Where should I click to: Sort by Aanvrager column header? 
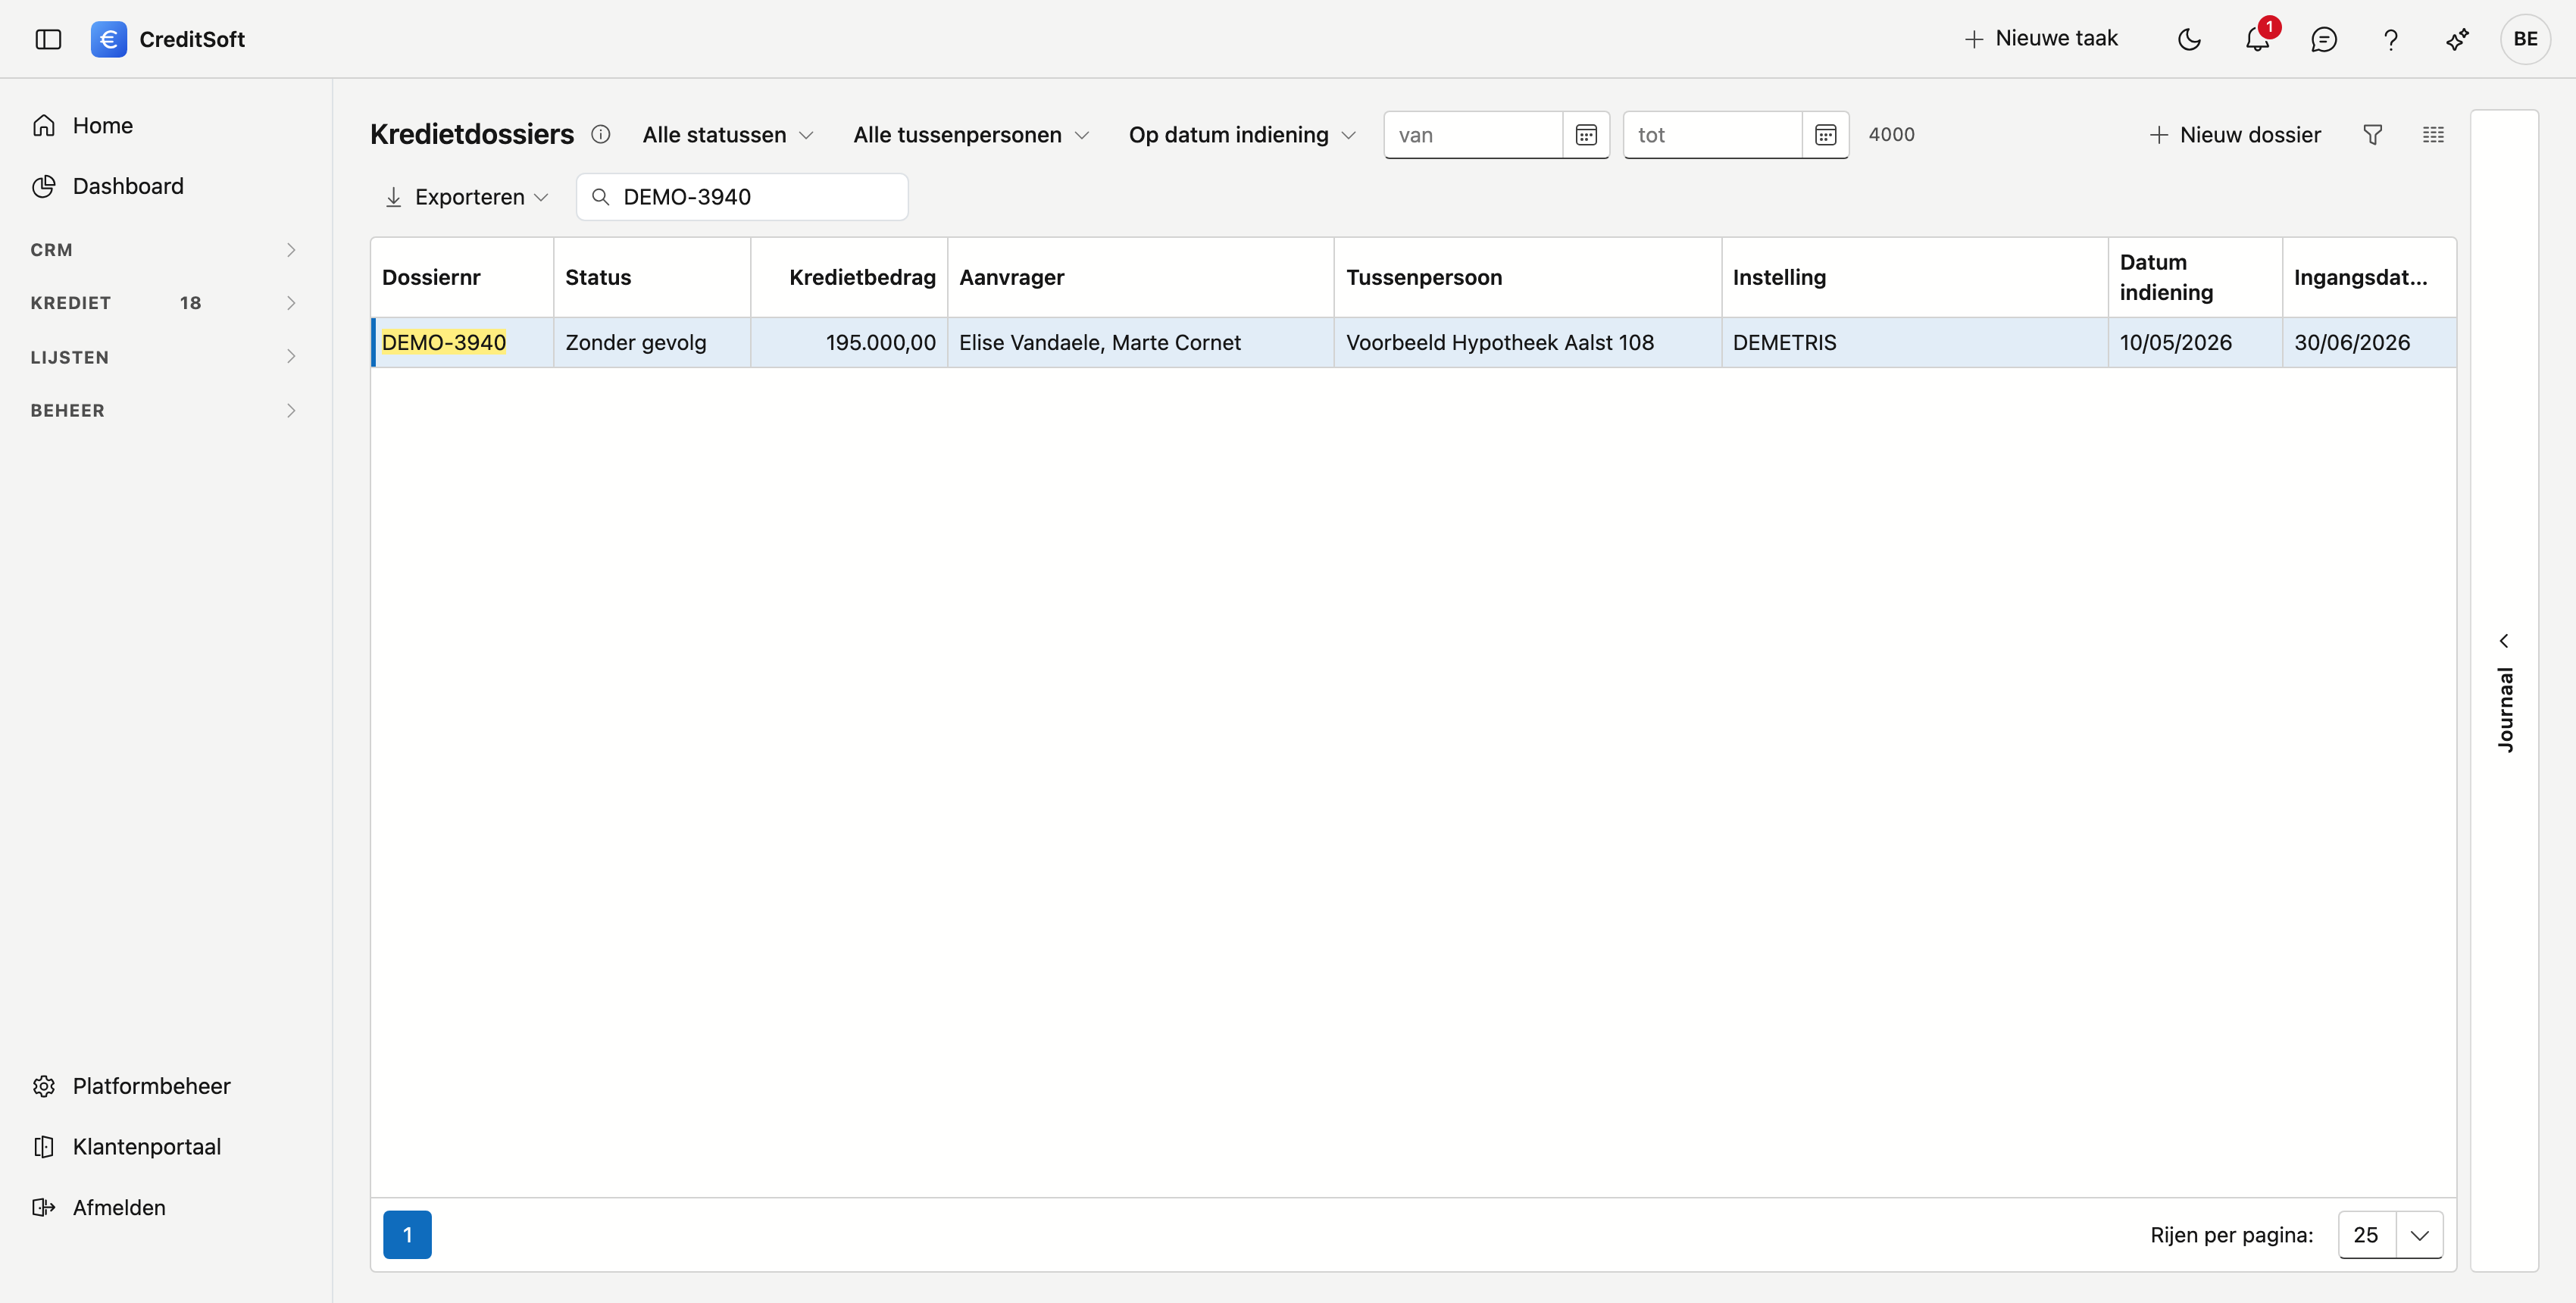(x=1141, y=277)
